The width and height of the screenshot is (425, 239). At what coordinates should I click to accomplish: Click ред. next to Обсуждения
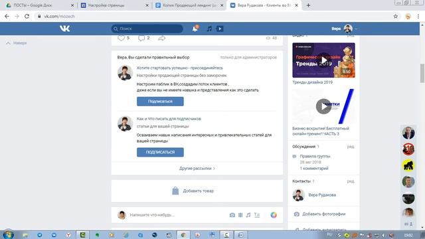click(351, 147)
